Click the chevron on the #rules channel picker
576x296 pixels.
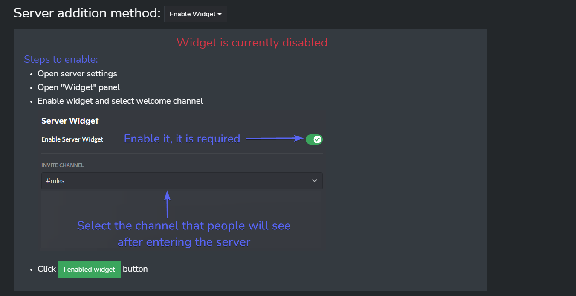click(x=315, y=180)
